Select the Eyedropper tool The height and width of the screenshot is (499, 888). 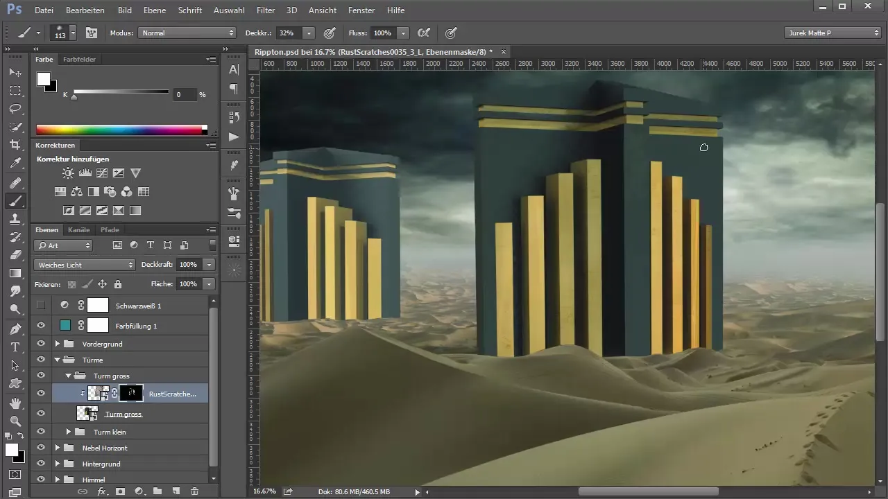(15, 164)
